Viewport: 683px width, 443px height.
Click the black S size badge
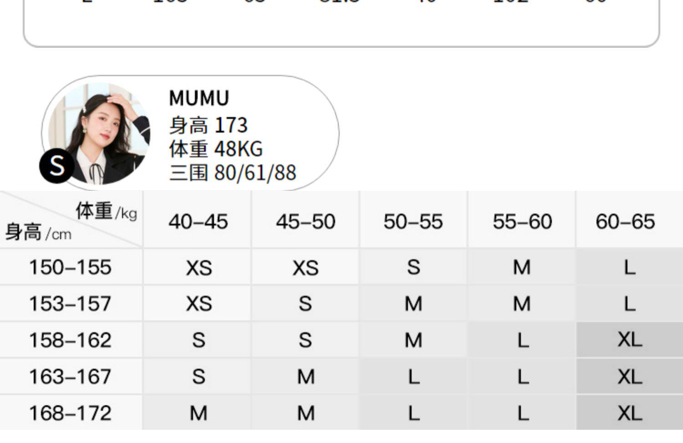(57, 166)
